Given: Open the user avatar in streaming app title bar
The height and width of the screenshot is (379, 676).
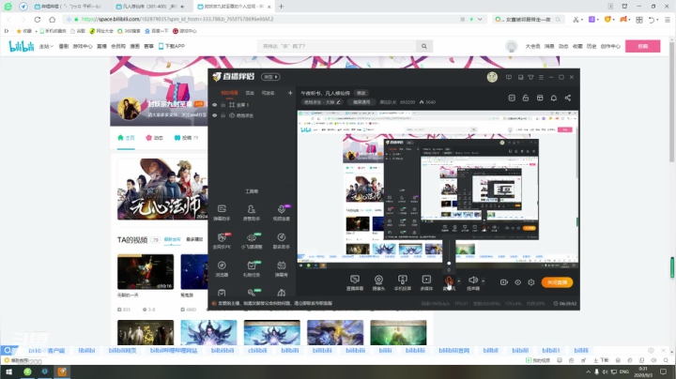Looking at the screenshot, I should [x=492, y=77].
